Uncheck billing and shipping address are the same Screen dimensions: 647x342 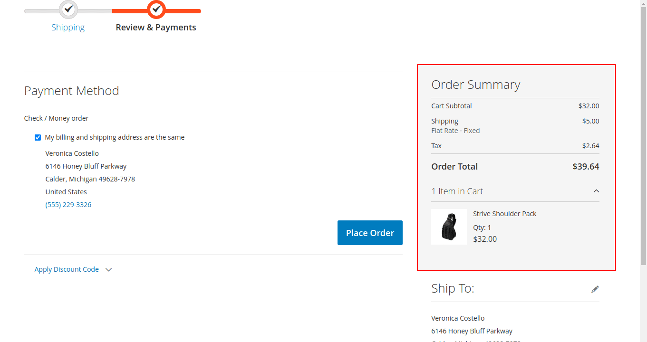coord(38,138)
